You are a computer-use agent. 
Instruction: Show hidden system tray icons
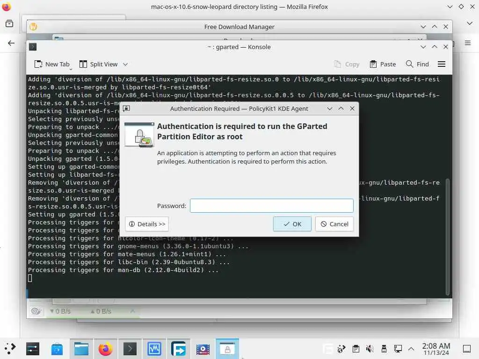point(411,349)
